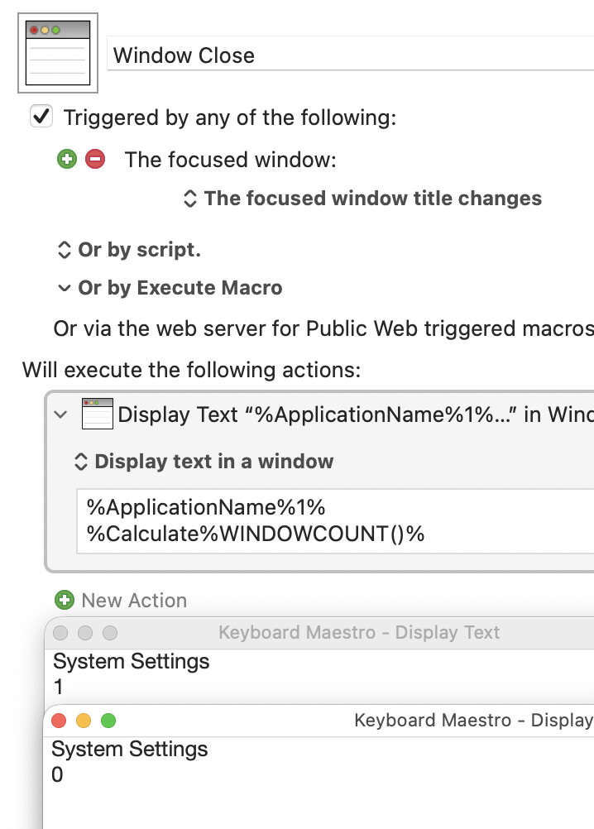Minimize the front Display Text window
The height and width of the screenshot is (829, 594).
click(x=84, y=721)
